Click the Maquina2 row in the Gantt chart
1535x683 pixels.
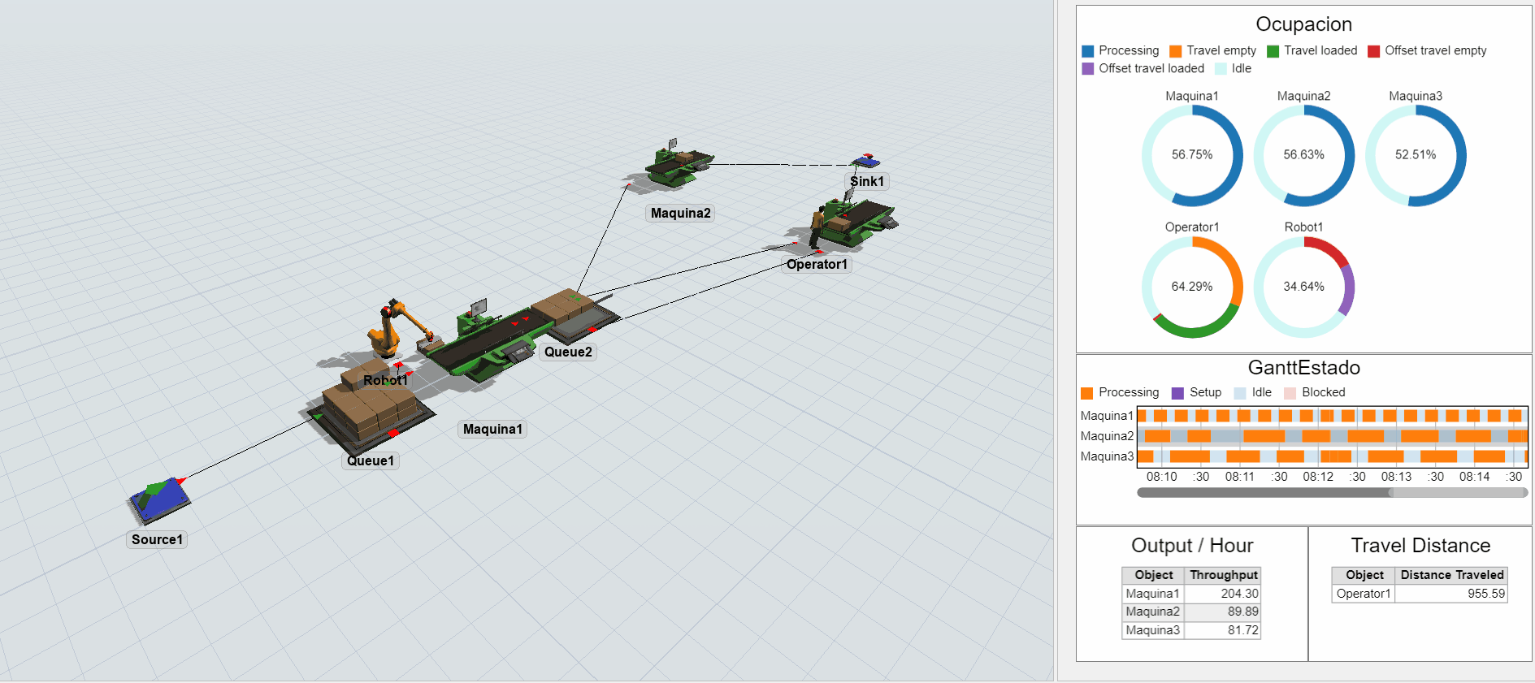click(x=1331, y=436)
